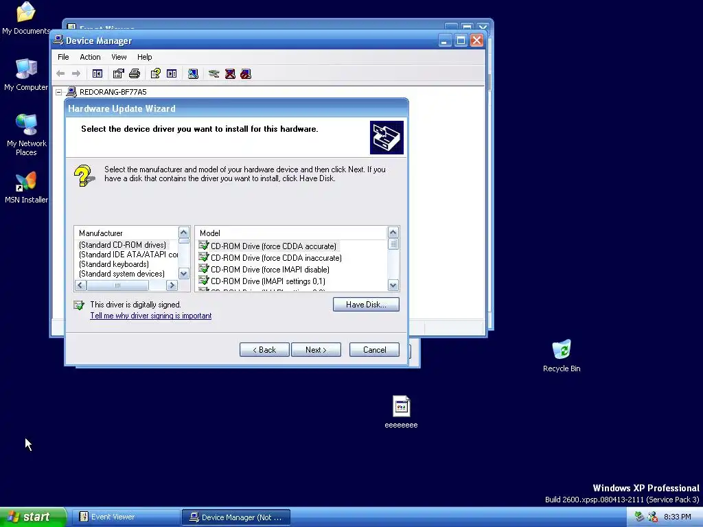Click the Print toolbar icon

[x=135, y=73]
